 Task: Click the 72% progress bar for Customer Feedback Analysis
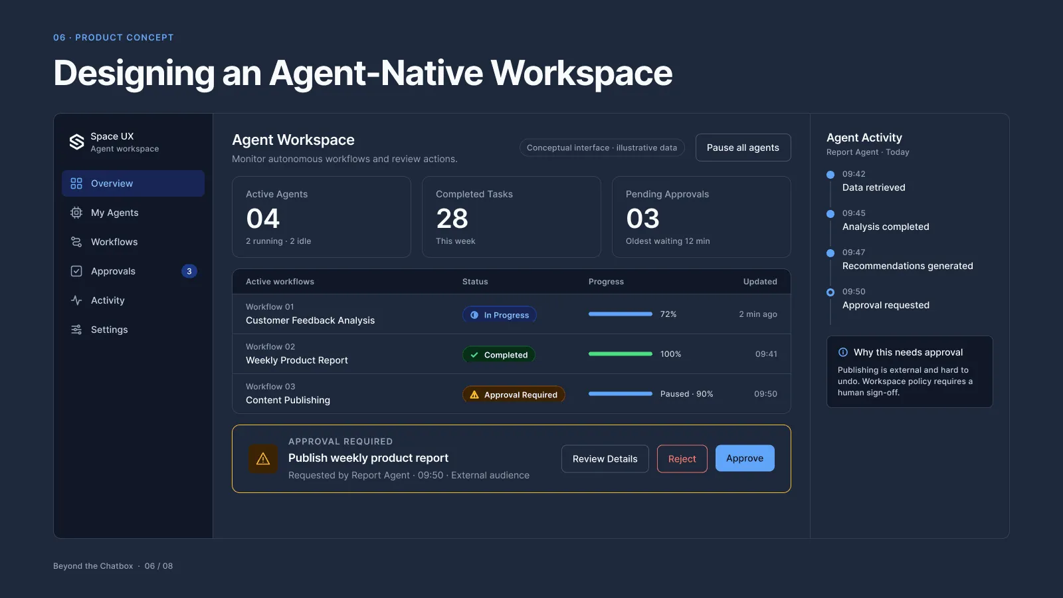[621, 314]
